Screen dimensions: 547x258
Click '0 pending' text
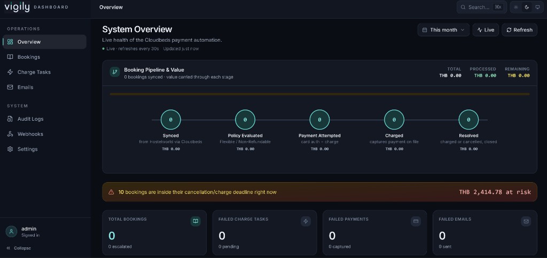pos(229,246)
